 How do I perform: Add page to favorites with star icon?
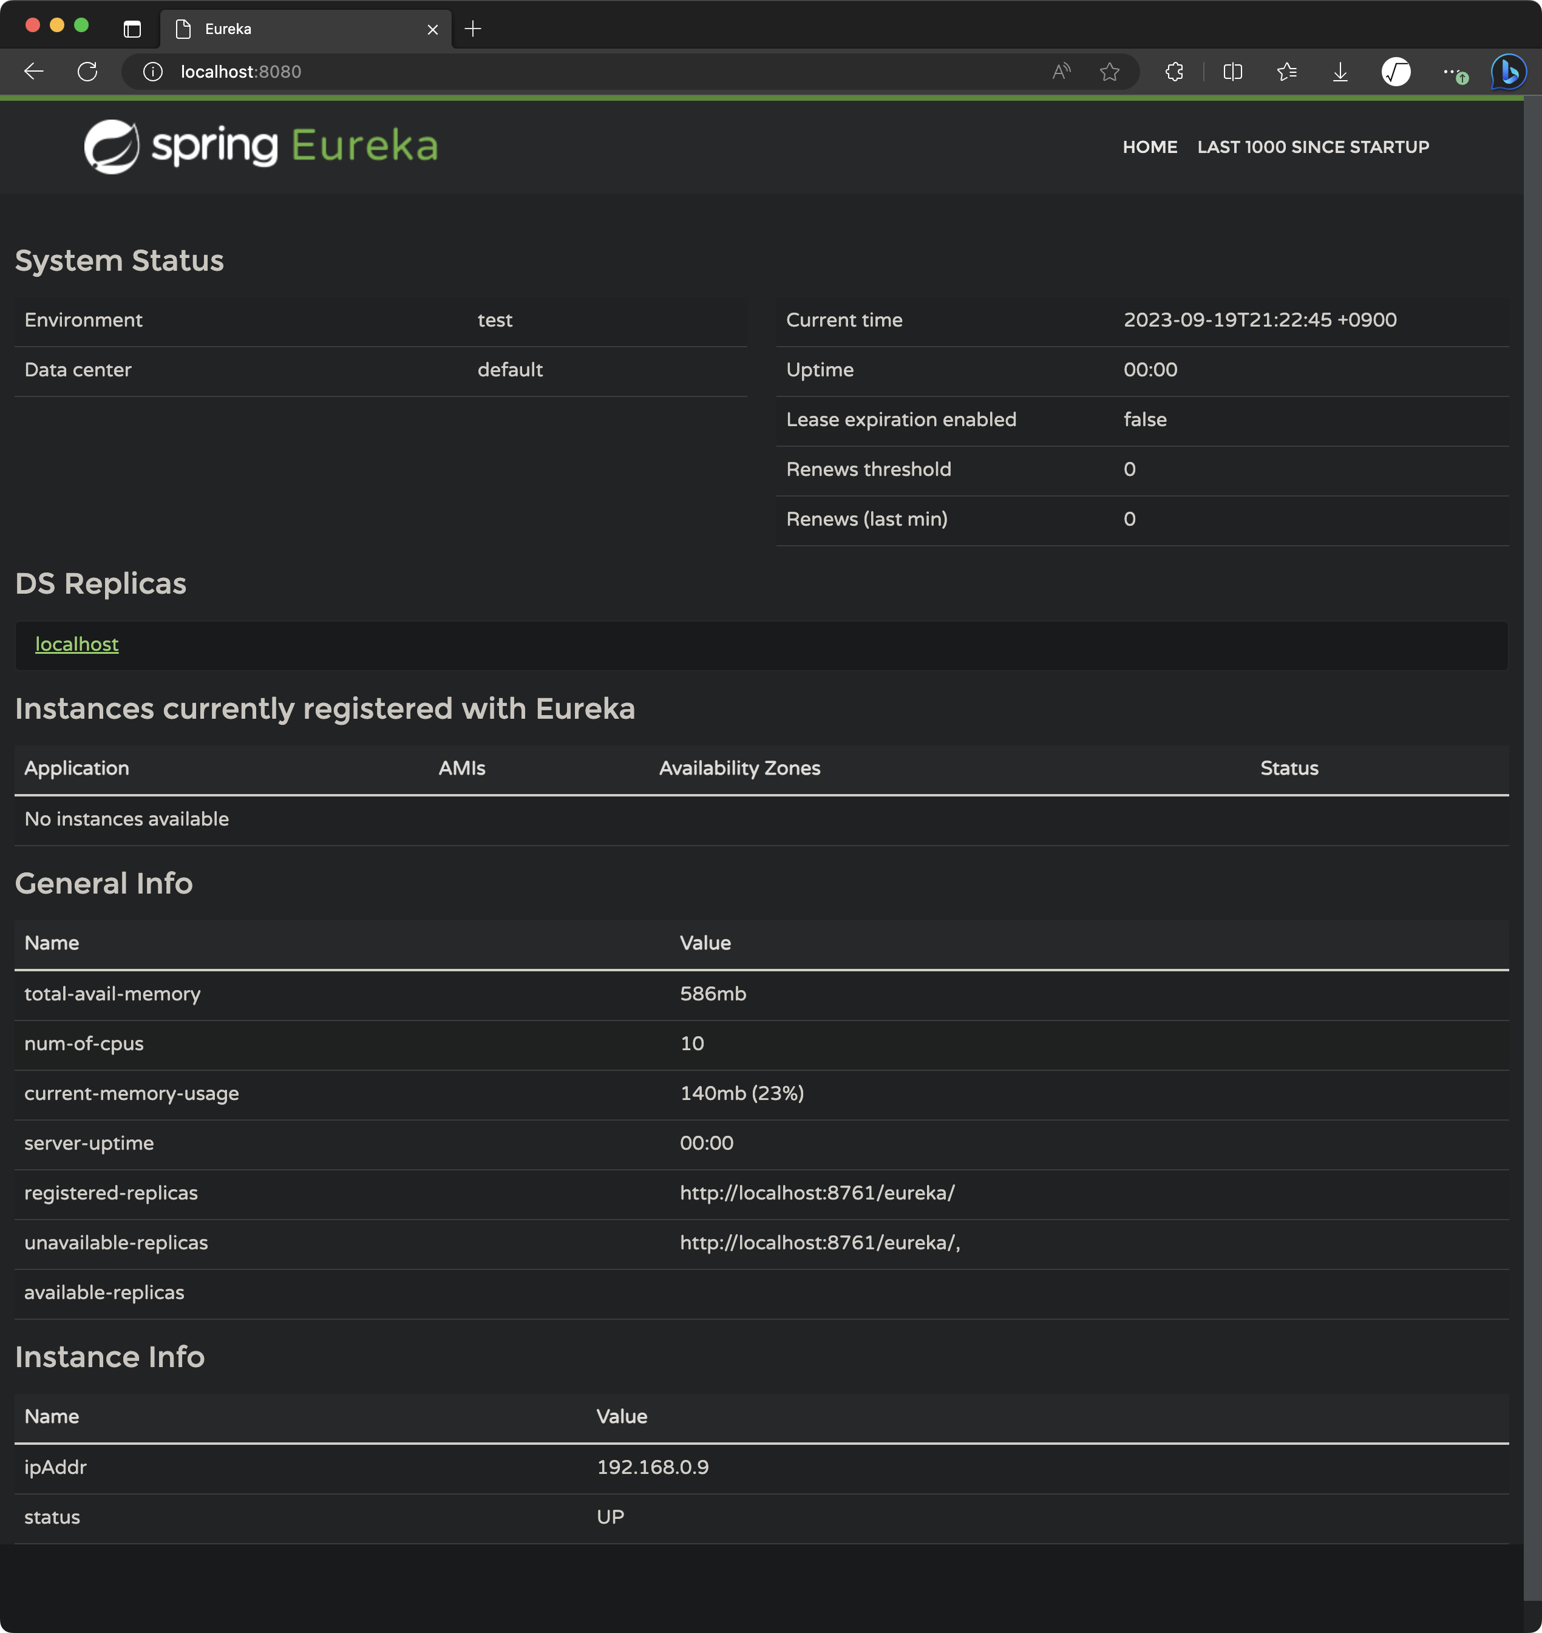tap(1110, 72)
